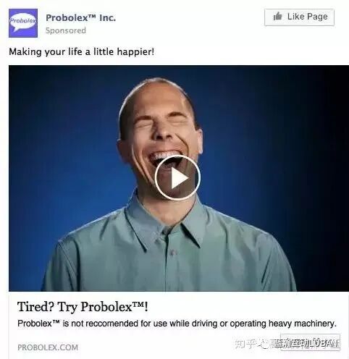Click the heavy machinery warning description text
Image resolution: width=349 pixels, height=359 pixels.
pyautogui.click(x=177, y=324)
